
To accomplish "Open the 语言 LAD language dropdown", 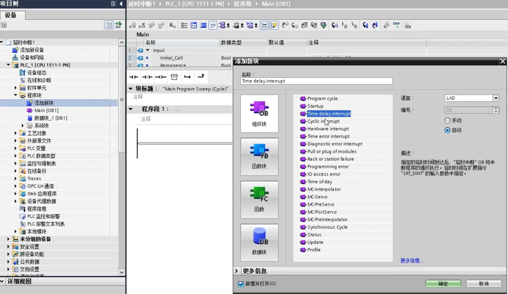I will [x=496, y=98].
